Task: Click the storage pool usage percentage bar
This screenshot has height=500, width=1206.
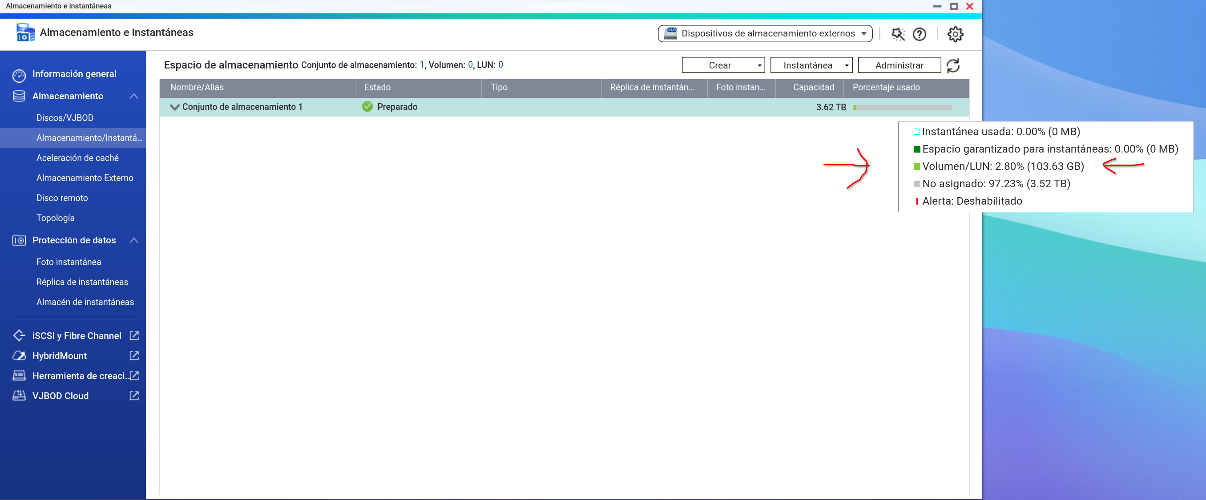Action: pos(902,107)
